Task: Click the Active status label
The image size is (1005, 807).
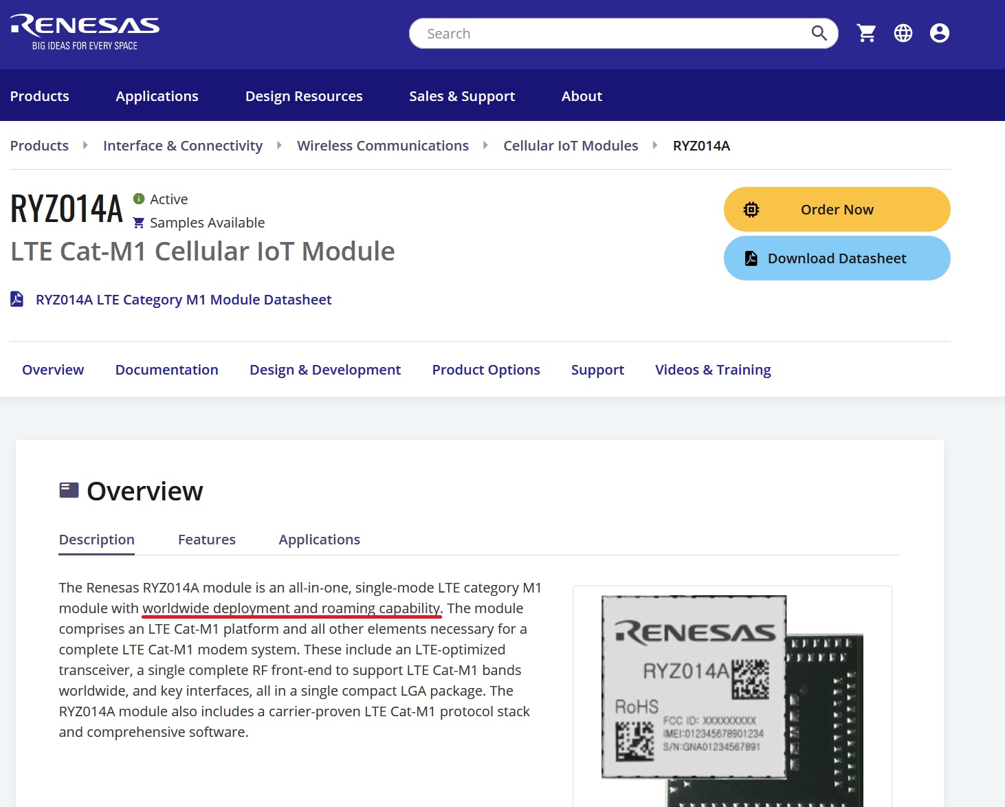Action: [x=169, y=199]
